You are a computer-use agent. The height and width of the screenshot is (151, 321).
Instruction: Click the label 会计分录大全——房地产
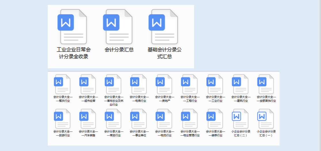pos(165,99)
